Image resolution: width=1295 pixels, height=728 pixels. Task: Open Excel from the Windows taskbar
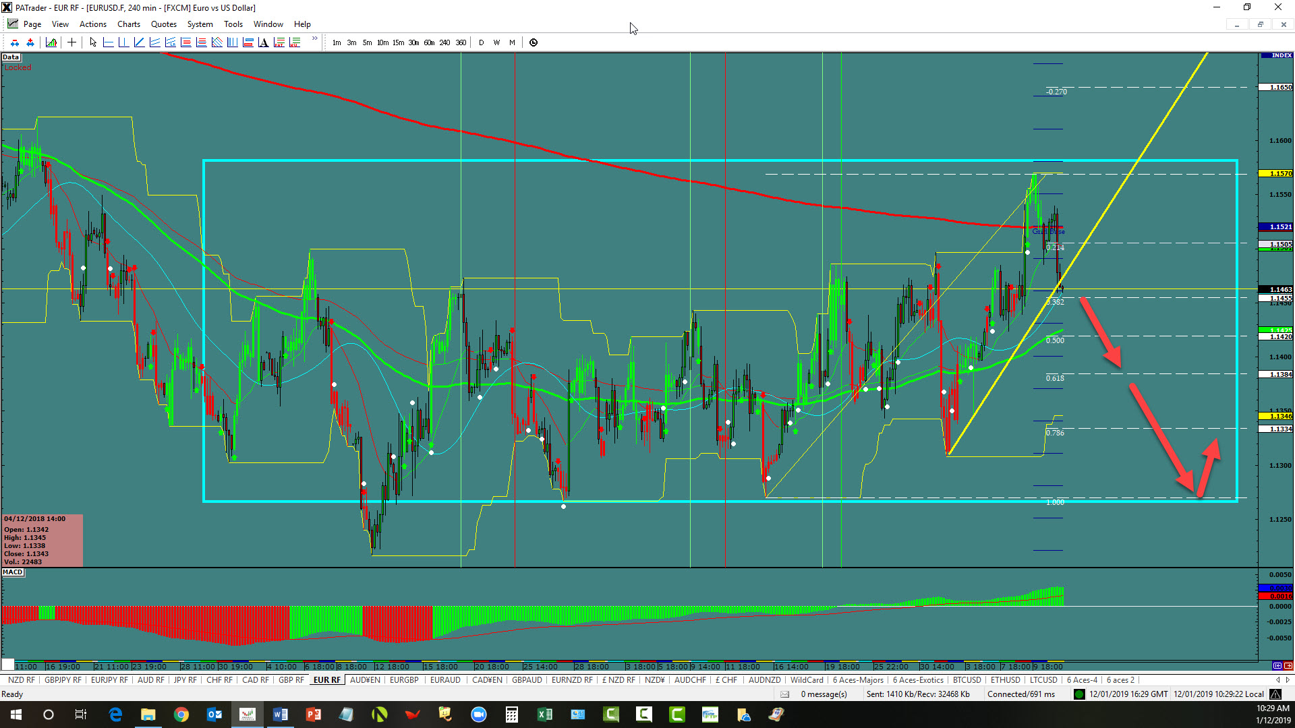click(x=544, y=715)
